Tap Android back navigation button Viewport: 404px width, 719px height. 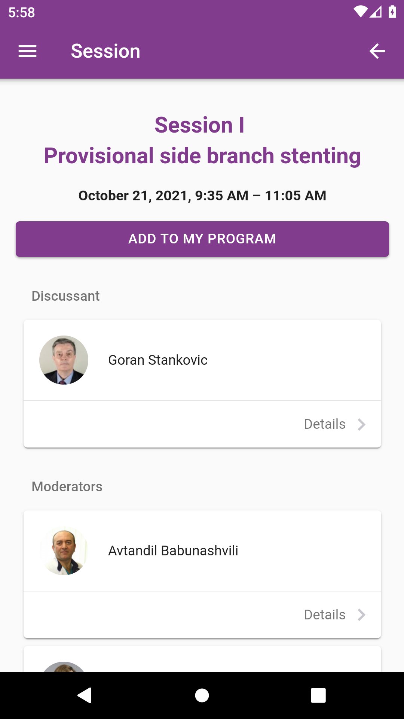point(85,695)
